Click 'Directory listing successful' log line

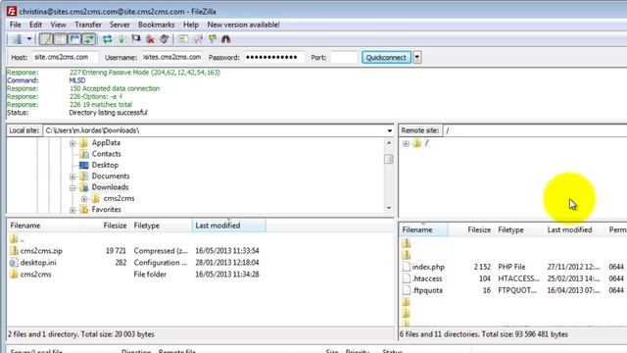click(108, 113)
